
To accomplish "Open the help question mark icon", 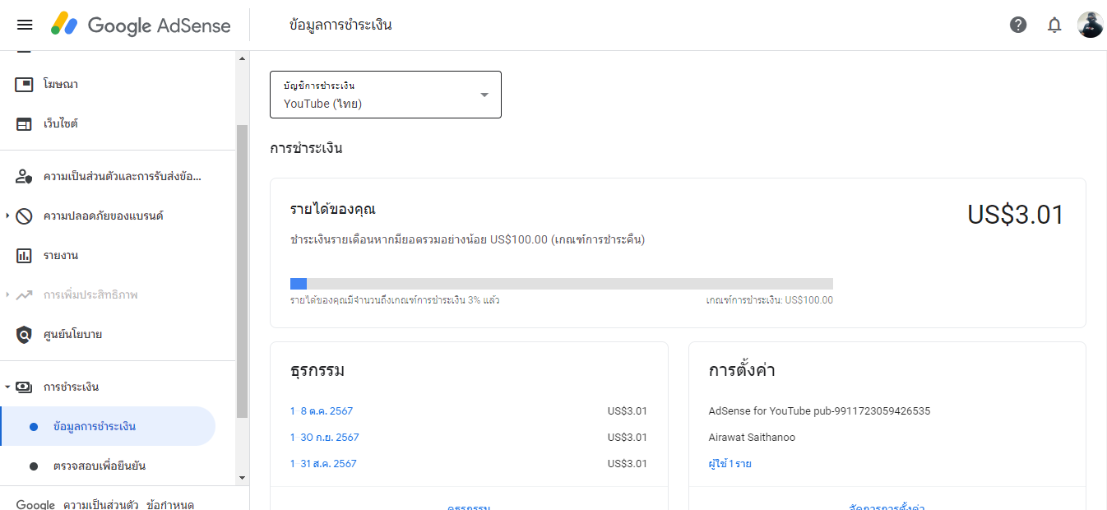I will tap(1018, 25).
